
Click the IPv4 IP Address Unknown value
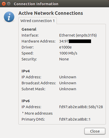pos(68,77)
